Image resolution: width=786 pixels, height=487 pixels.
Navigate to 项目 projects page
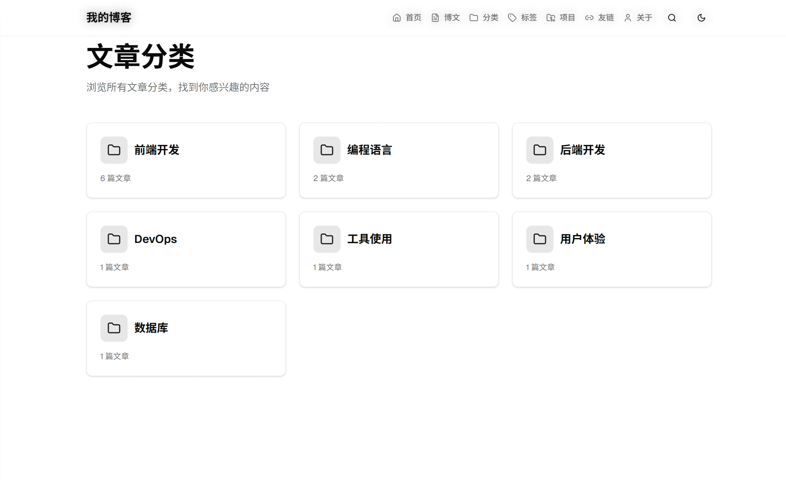(561, 18)
